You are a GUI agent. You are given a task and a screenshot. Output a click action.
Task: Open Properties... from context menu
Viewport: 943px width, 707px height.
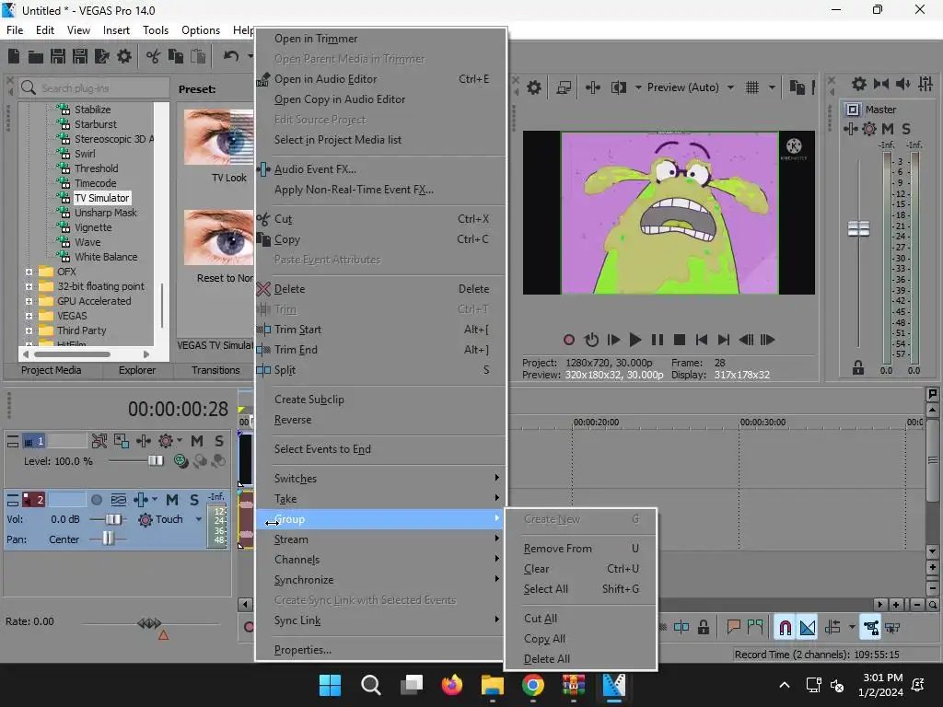[x=382, y=650]
